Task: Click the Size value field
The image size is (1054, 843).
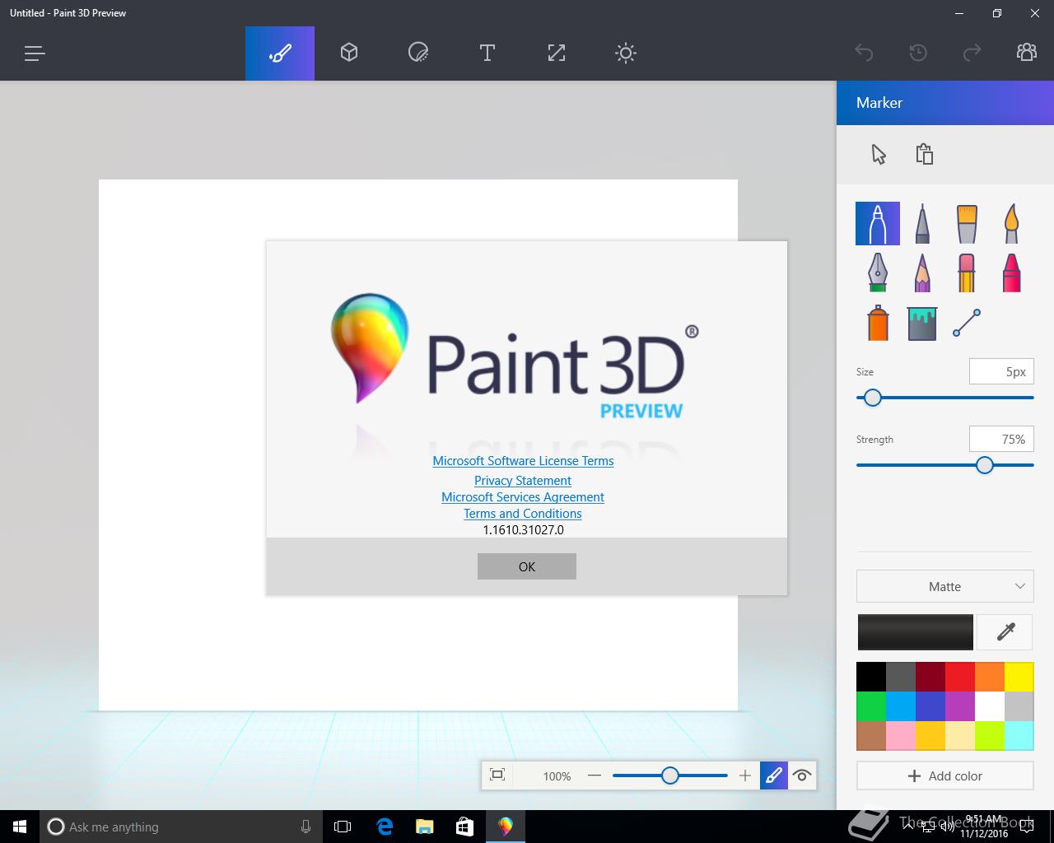Action: tap(1001, 371)
